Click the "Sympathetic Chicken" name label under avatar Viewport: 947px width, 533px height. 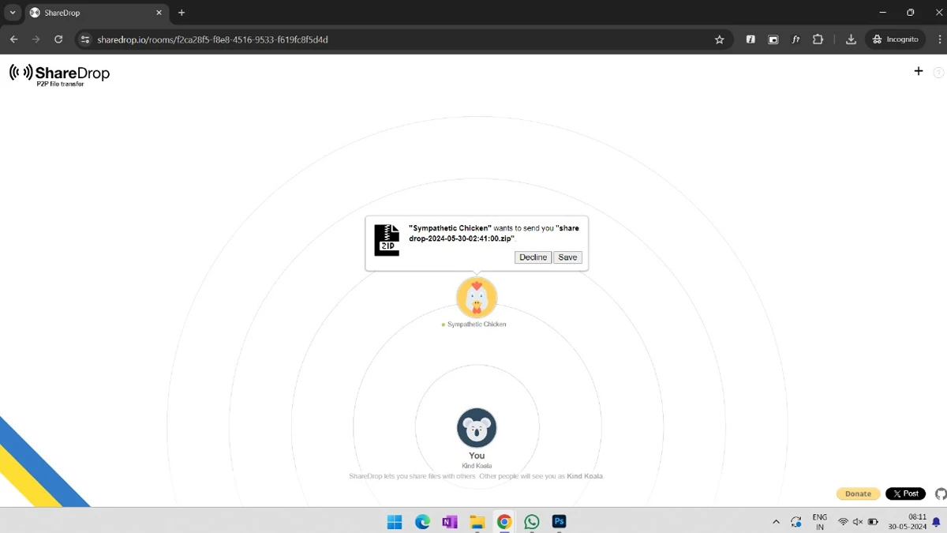477,325
